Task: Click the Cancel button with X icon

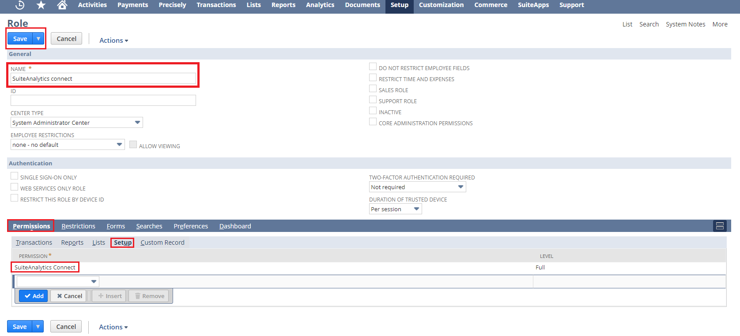Action: (68, 296)
